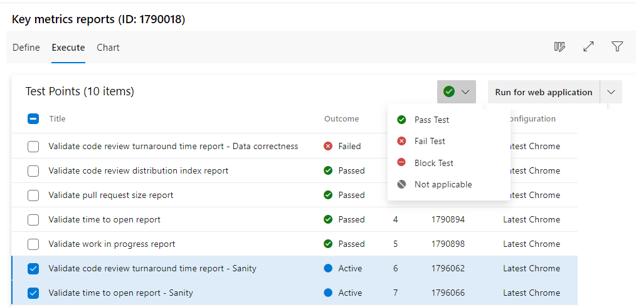Sort by the Title column header
This screenshot has width=636, height=307.
[x=57, y=118]
